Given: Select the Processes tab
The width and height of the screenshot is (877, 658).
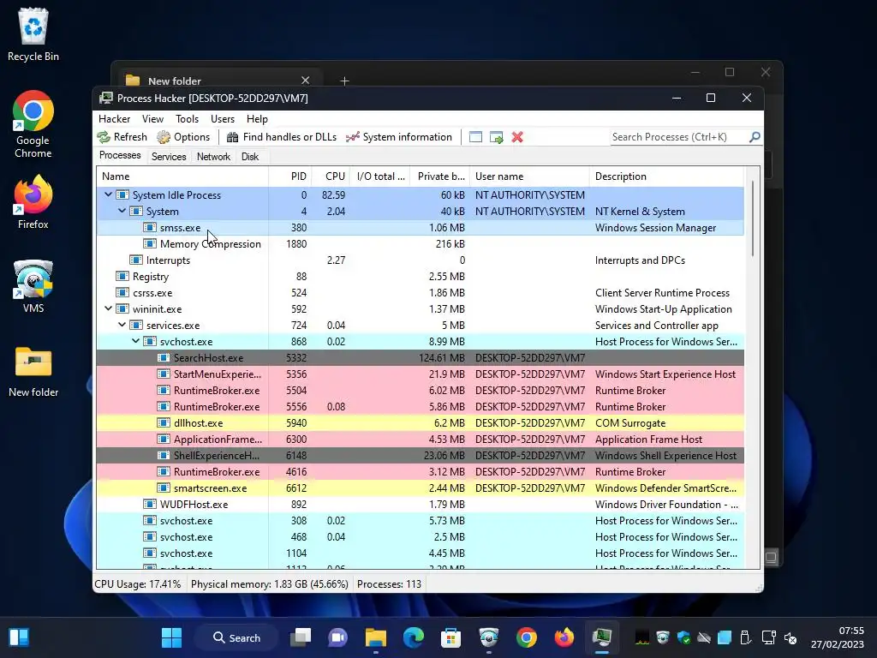Looking at the screenshot, I should (120, 156).
